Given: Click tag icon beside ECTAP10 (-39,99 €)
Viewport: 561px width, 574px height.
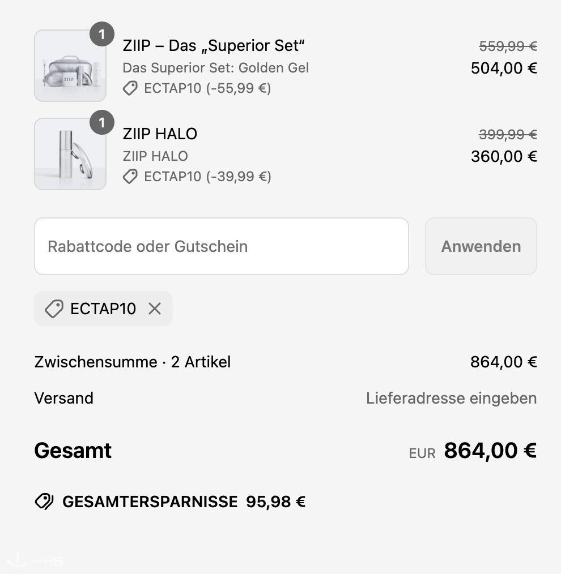Looking at the screenshot, I should [x=130, y=177].
